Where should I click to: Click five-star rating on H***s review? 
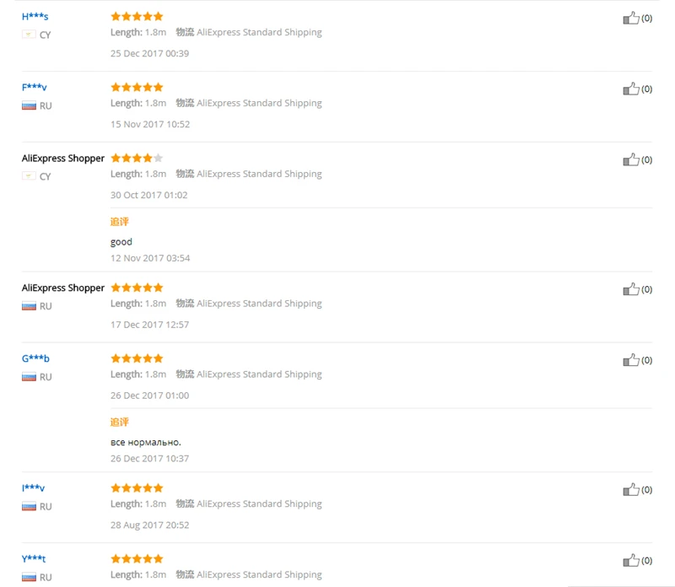point(137,16)
